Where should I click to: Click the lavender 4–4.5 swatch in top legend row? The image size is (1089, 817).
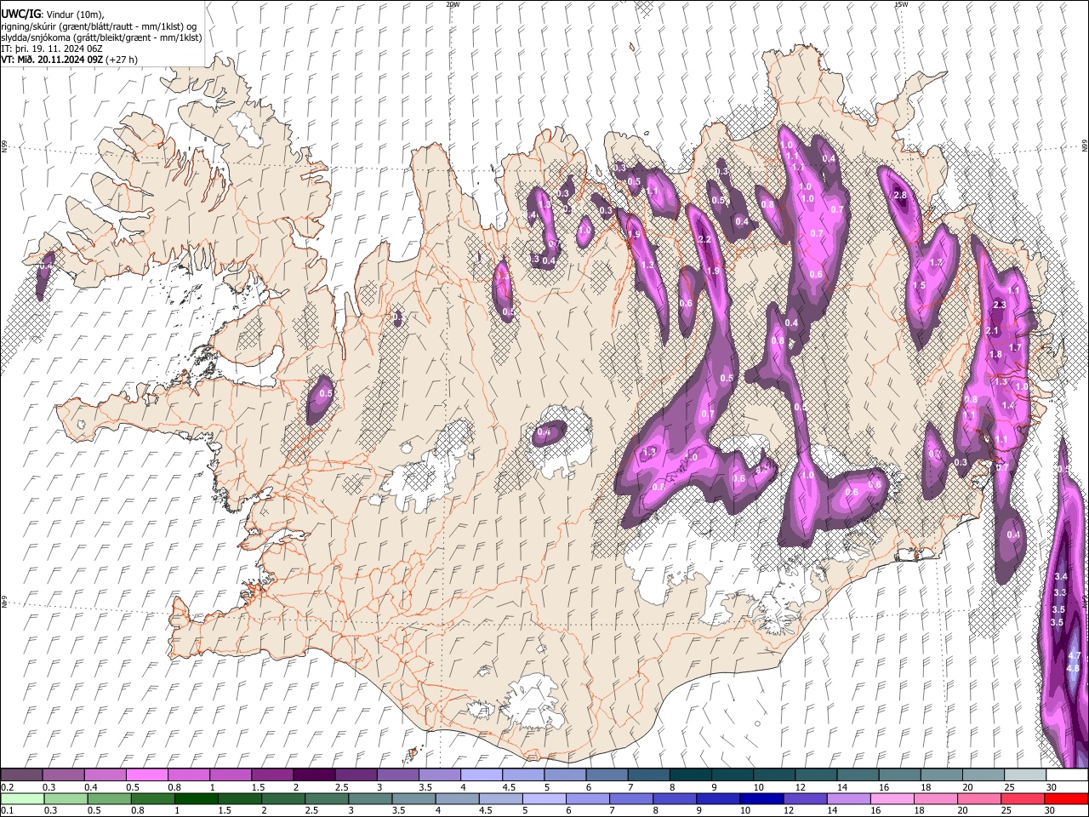(481, 775)
